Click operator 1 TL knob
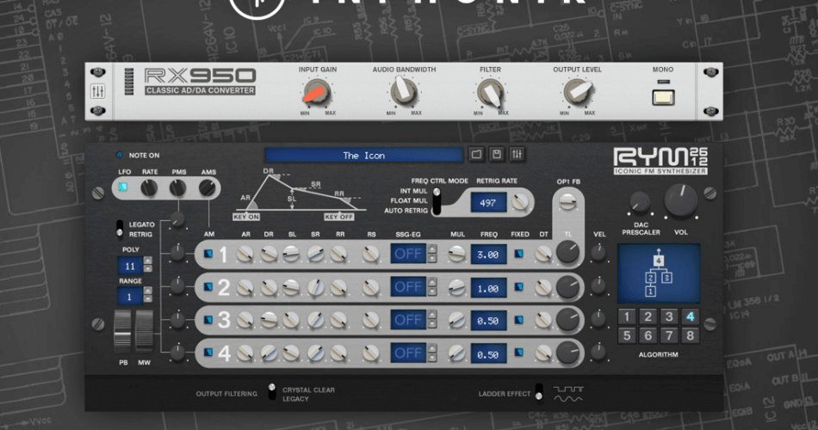This screenshot has width=818, height=430. tap(567, 252)
